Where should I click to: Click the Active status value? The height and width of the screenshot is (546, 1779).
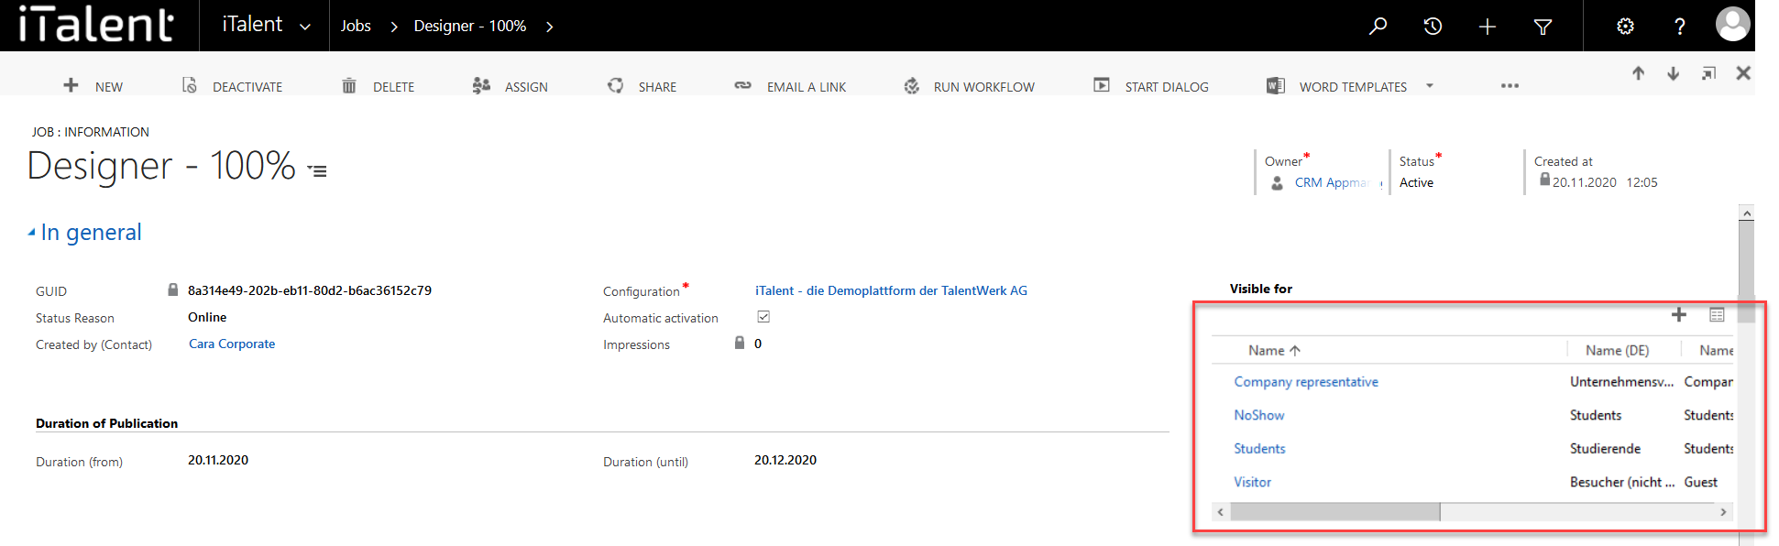[1416, 182]
